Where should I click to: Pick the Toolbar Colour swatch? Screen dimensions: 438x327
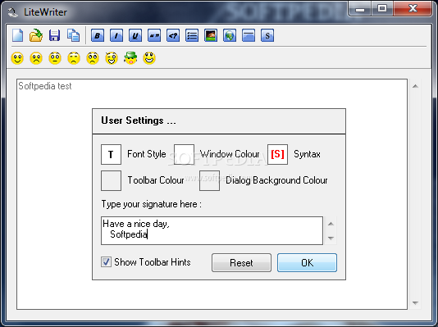(111, 180)
